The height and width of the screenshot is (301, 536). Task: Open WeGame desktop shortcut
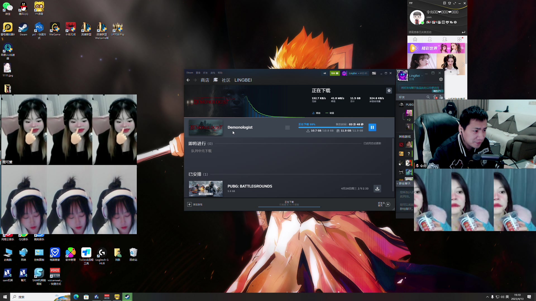55,29
